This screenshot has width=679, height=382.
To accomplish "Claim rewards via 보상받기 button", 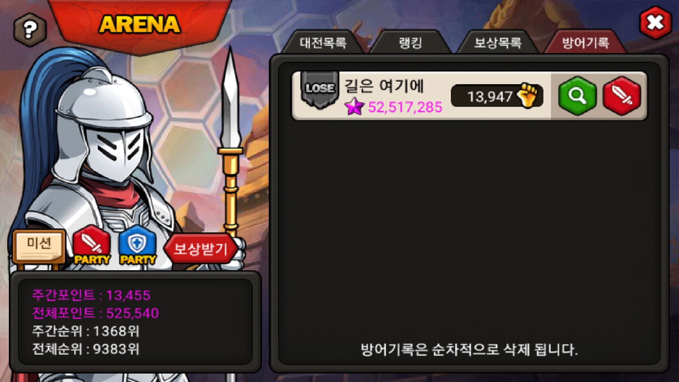I will [x=200, y=249].
